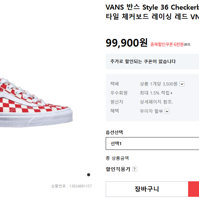This screenshot has width=199, height=199.
Task: Expand the 무이자 할부 dropdown arrow
Action: pos(167,111)
